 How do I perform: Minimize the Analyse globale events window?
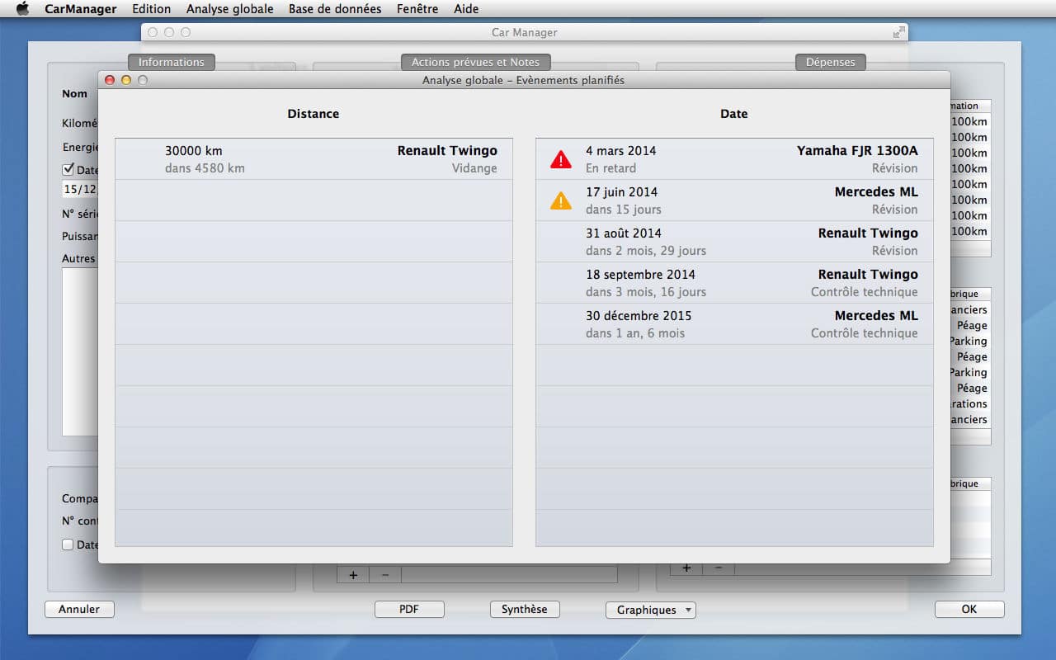coord(126,80)
